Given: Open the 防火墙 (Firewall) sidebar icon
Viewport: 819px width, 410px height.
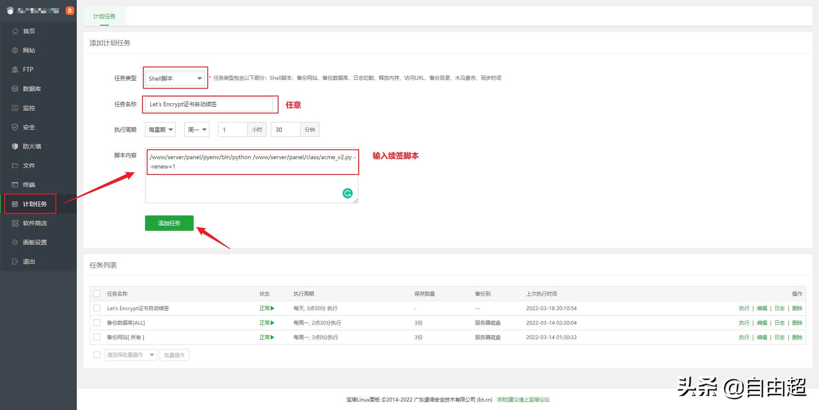Looking at the screenshot, I should click(32, 146).
